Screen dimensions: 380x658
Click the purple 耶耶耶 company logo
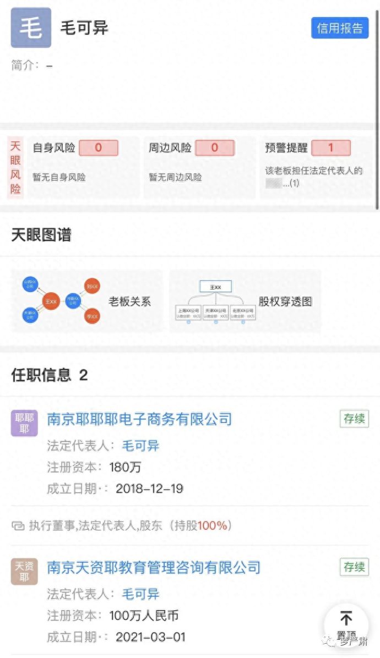pyautogui.click(x=24, y=423)
